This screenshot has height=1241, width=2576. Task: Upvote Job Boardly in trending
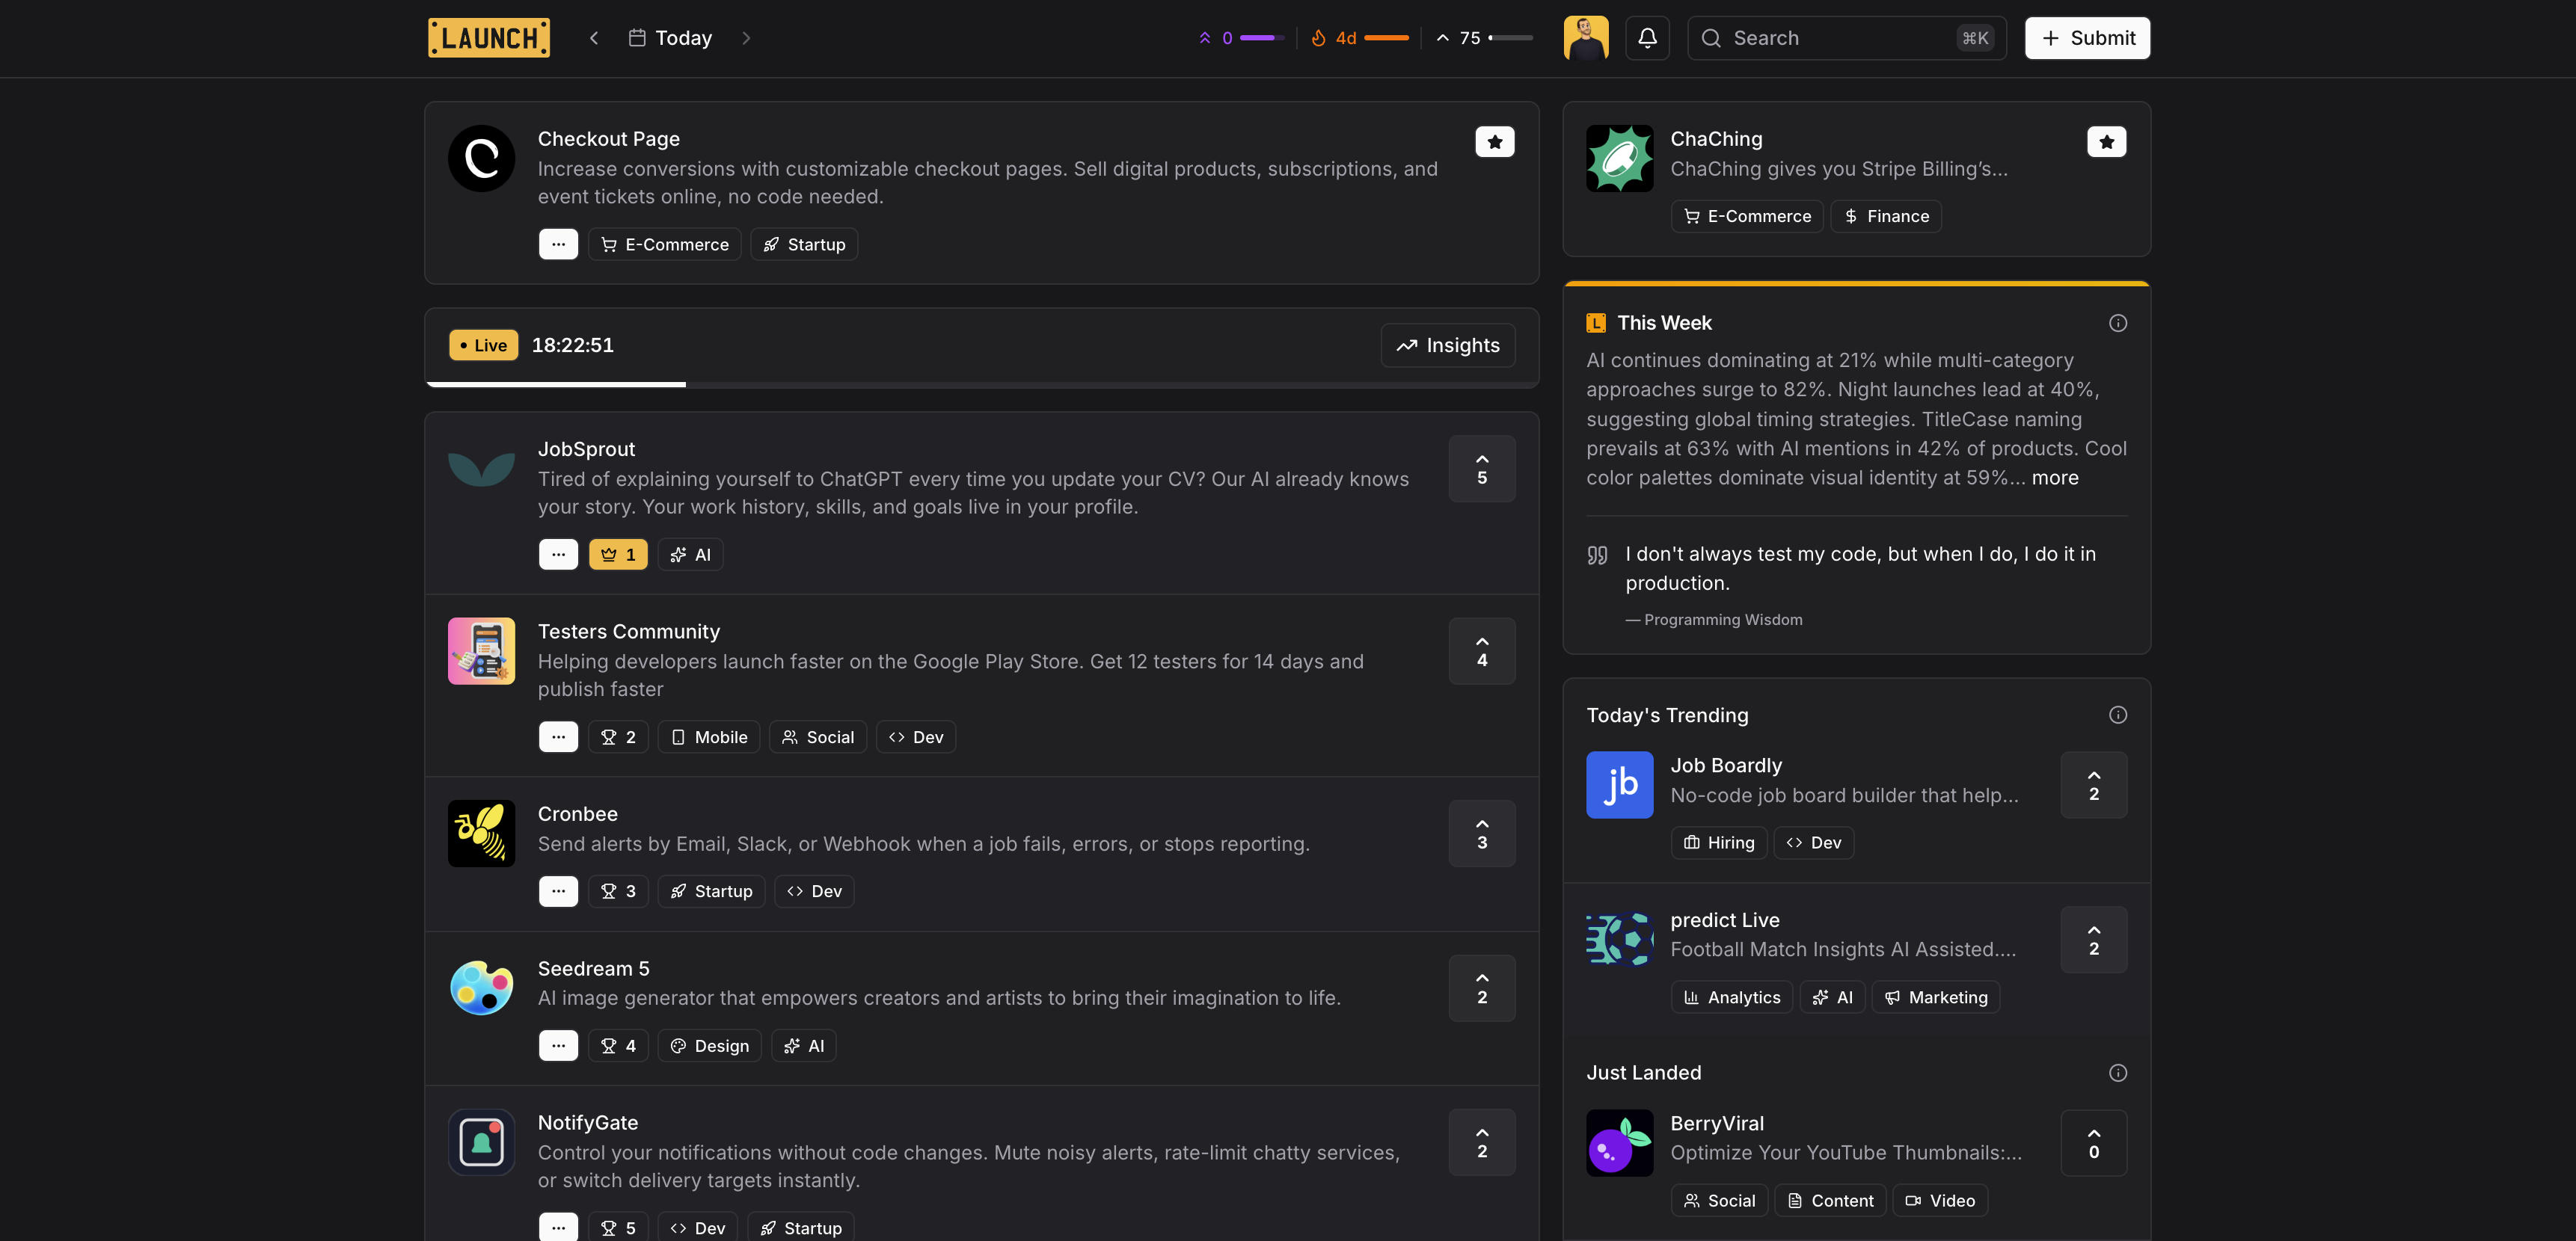tap(2093, 786)
